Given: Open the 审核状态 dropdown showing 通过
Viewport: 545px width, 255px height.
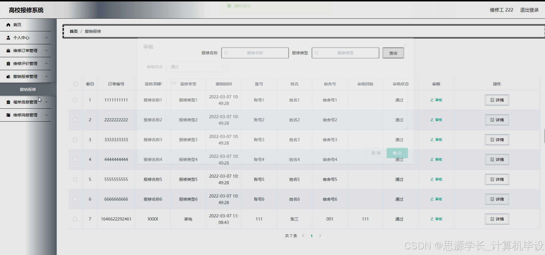Looking at the screenshot, I should point(197,67).
